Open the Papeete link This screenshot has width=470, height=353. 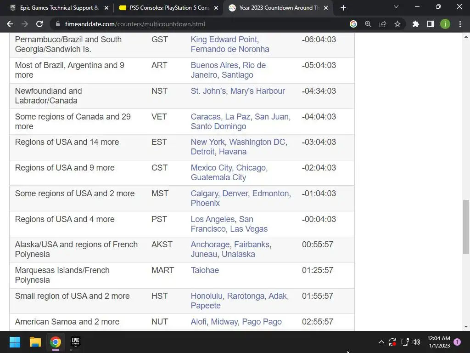[206, 306]
